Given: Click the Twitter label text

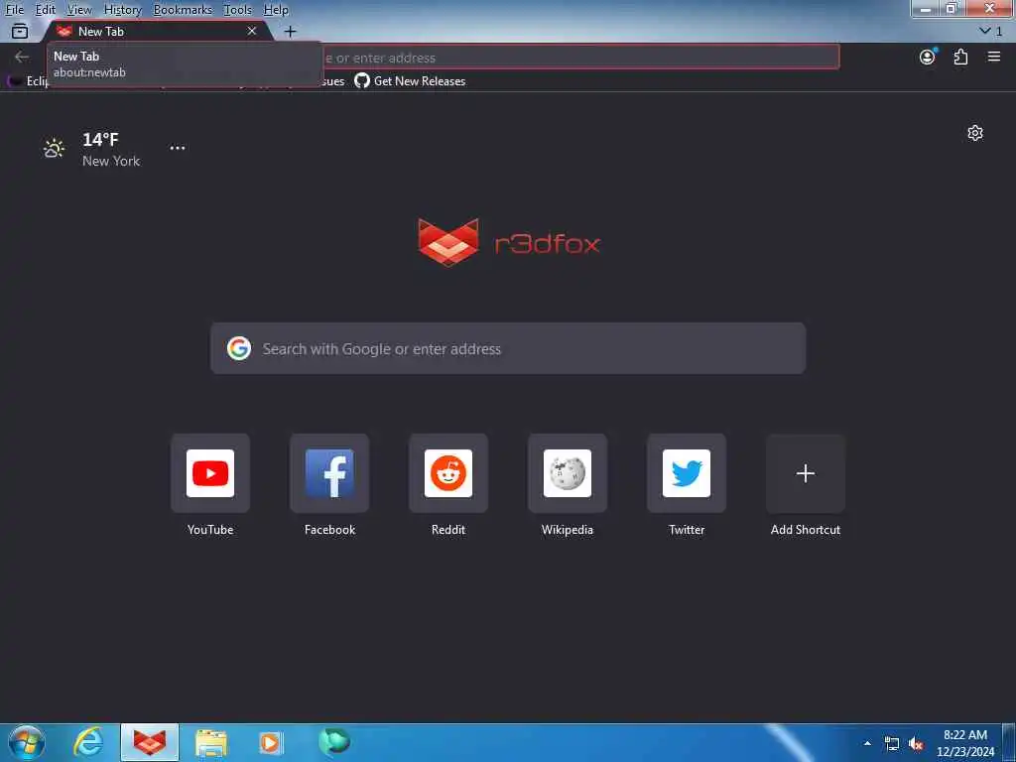Looking at the screenshot, I should (x=687, y=530).
